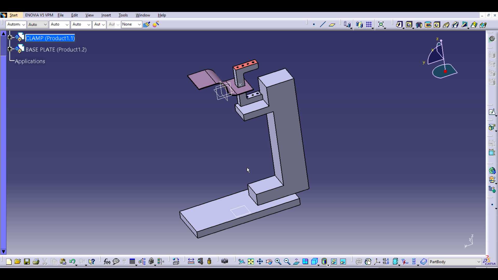Click the Zoom In magnifier icon
The width and height of the screenshot is (498, 280).
pyautogui.click(x=278, y=262)
